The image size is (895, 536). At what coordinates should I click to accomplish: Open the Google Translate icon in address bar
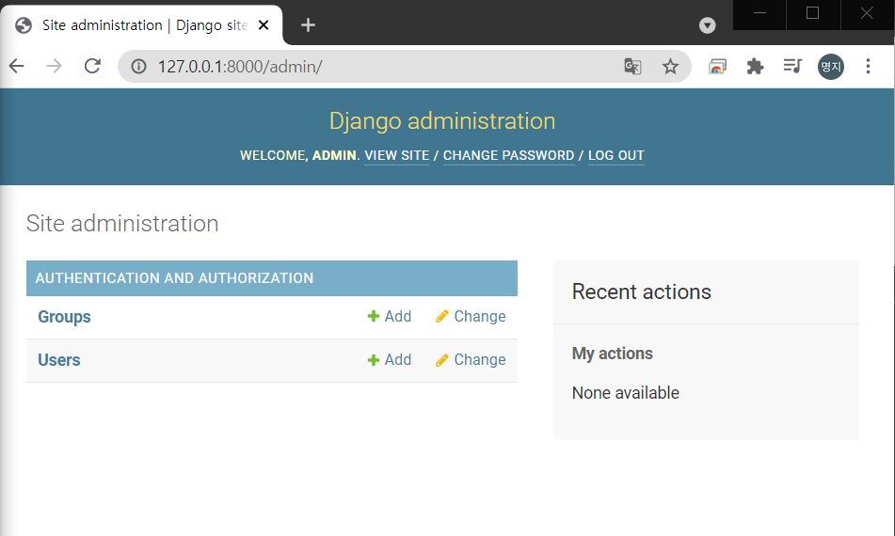632,66
